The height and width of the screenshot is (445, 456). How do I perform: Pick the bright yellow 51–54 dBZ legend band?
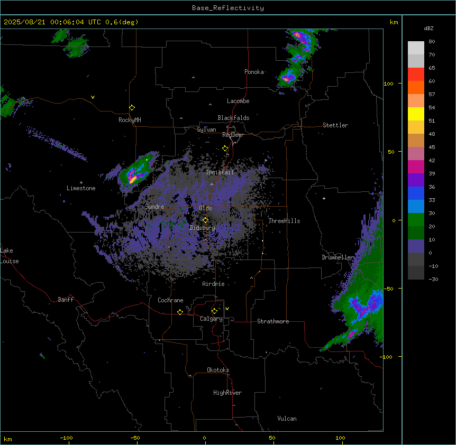coord(416,114)
